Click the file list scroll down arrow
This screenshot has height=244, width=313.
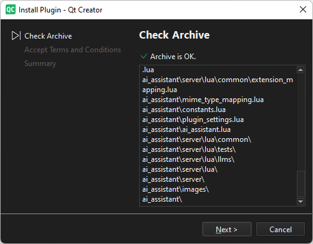coord(301,201)
